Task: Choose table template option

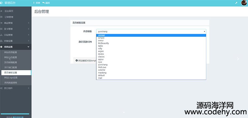Action: coord(151,46)
